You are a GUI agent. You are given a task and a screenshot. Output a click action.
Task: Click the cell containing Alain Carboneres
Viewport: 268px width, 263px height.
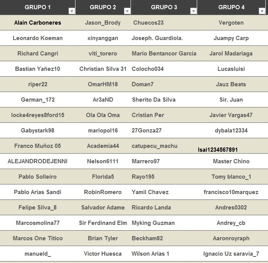coord(38,23)
